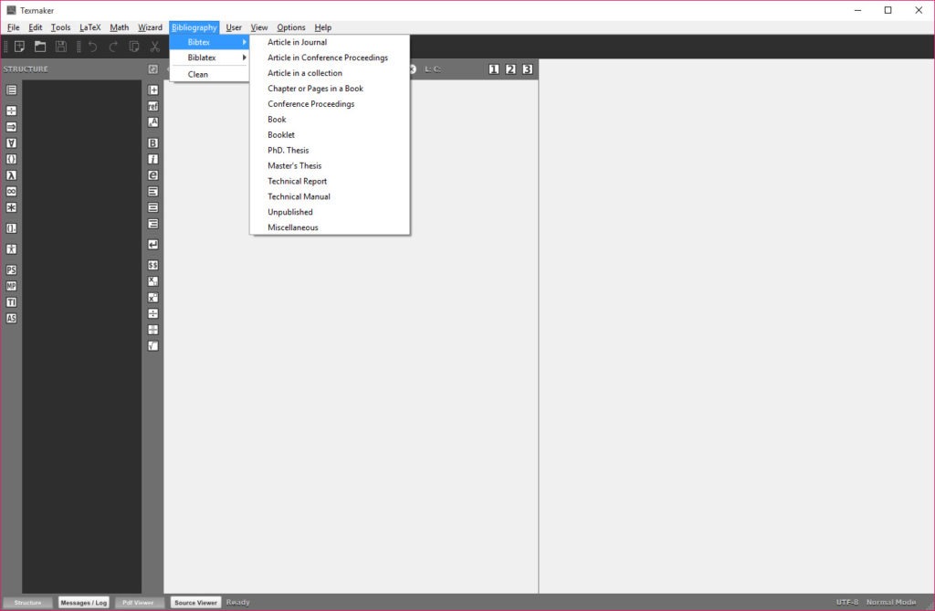The width and height of the screenshot is (935, 611).
Task: Jump to bookmark 2 in editor
Action: pos(510,69)
